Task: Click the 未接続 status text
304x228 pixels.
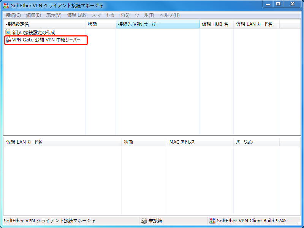Action: pyautogui.click(x=155, y=221)
